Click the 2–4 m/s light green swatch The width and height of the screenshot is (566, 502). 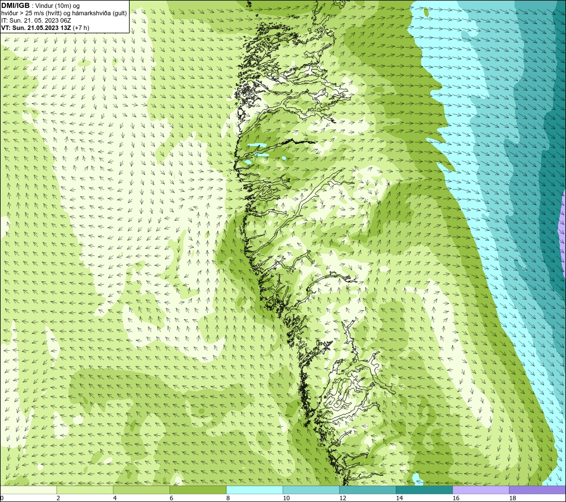point(85,490)
